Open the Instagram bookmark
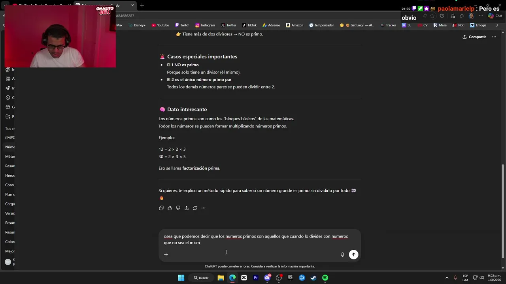The height and width of the screenshot is (284, 506). tap(205, 25)
